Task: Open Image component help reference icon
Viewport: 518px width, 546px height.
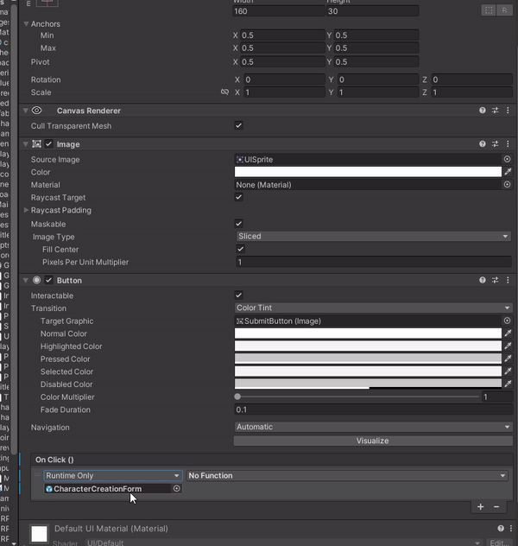Action: (x=482, y=143)
